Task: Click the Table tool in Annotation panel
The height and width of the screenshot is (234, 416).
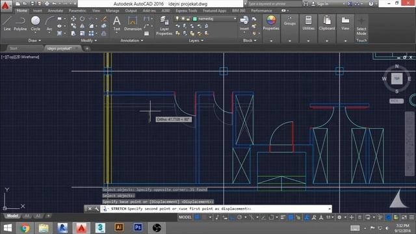Action: tap(146, 33)
